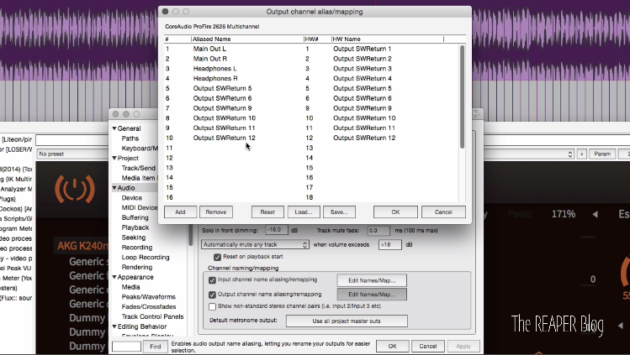The width and height of the screenshot is (630, 355).
Task: Collapse the Appearance tree section
Action: point(114,277)
